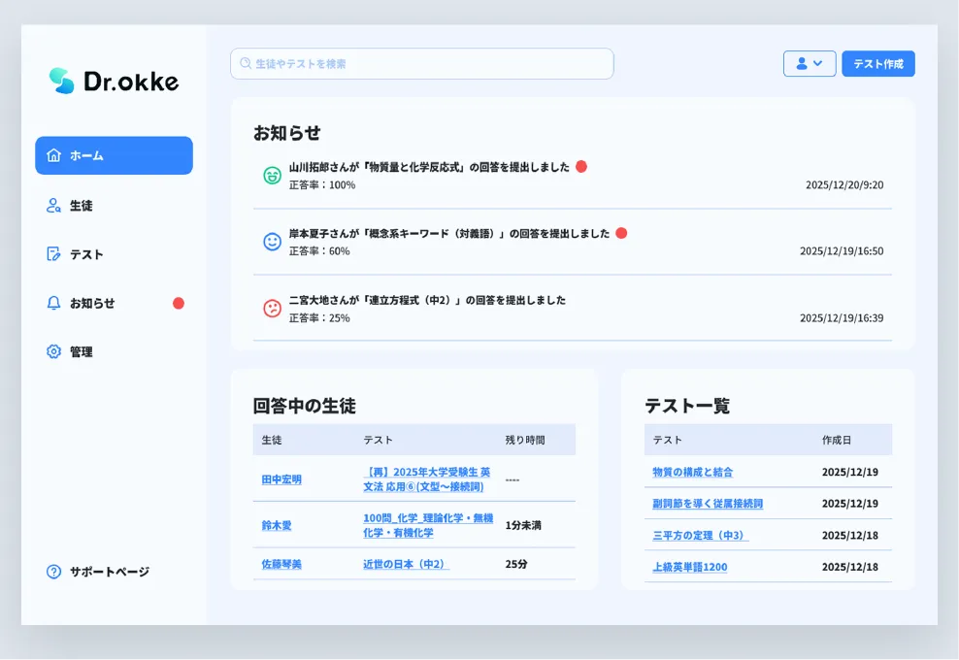This screenshot has width=959, height=660.
Task: Click the 副詞節を導く従属接続詞 test link
Action: (707, 504)
